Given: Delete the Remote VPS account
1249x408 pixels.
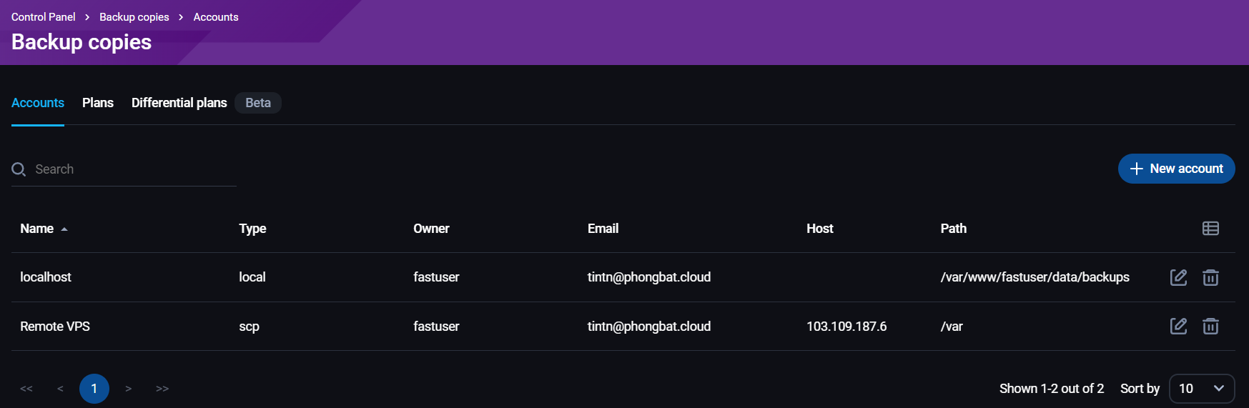Looking at the screenshot, I should click(1210, 327).
